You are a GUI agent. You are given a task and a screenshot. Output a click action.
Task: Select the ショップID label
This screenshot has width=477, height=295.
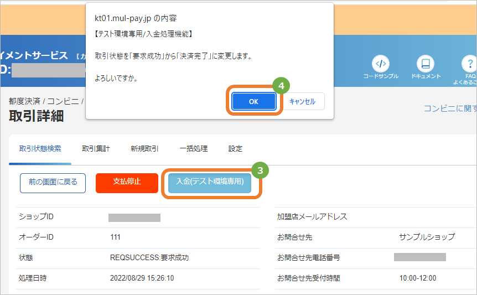(x=36, y=216)
